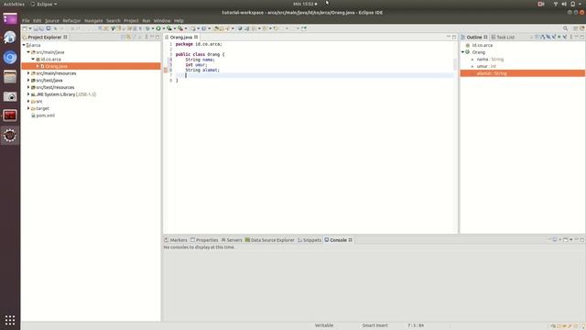Open the Outline view menu icon
Image resolution: width=586 pixels, height=330 pixels.
(571, 37)
